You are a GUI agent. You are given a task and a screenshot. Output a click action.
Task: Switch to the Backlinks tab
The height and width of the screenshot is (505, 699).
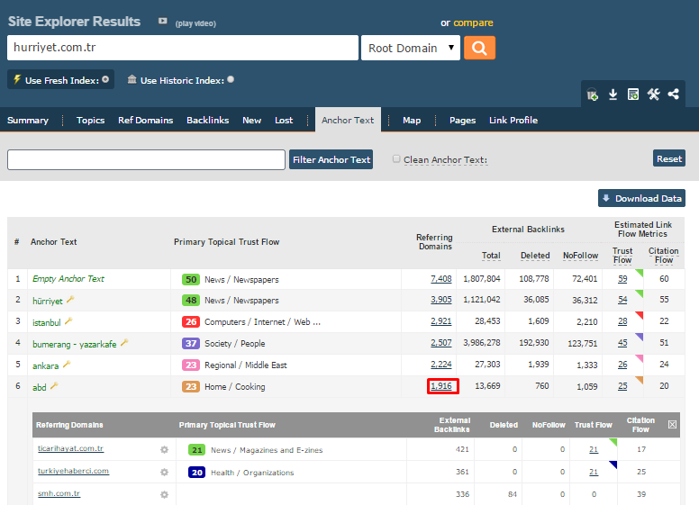tap(207, 120)
